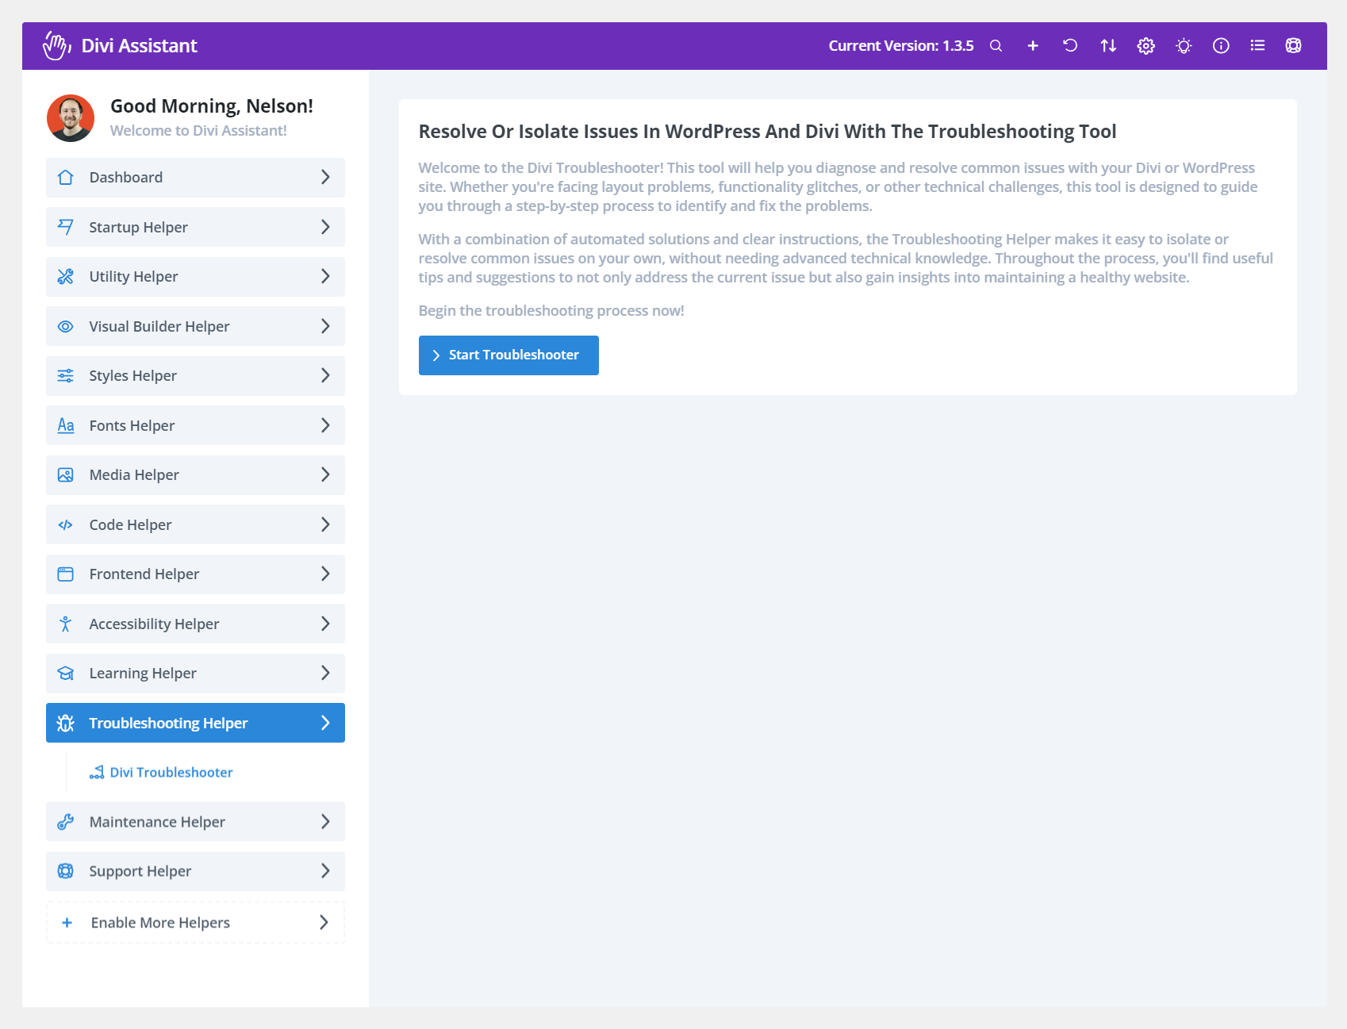Click the Good Morning, Nelson! greeting
This screenshot has height=1029, width=1347.
[212, 106]
